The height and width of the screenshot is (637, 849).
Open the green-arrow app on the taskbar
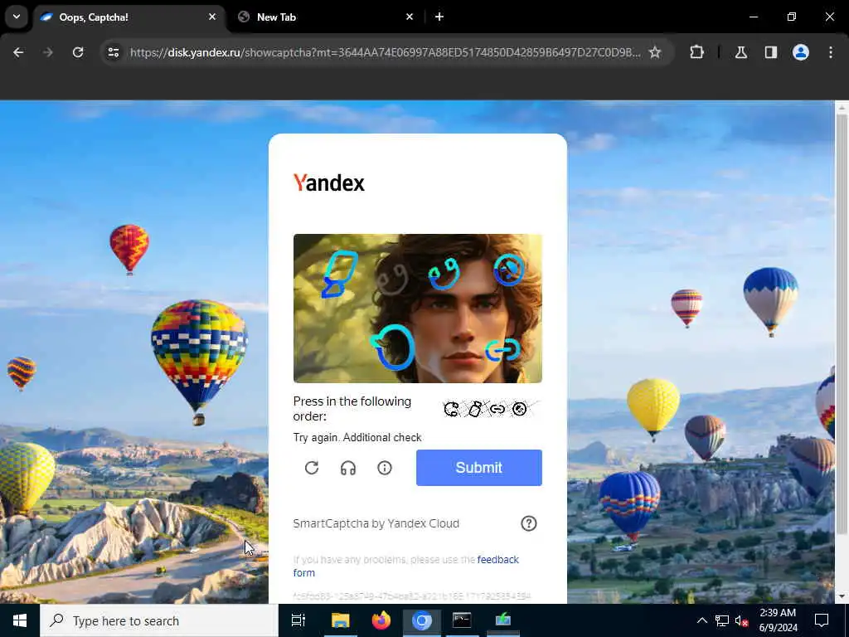coord(503,620)
